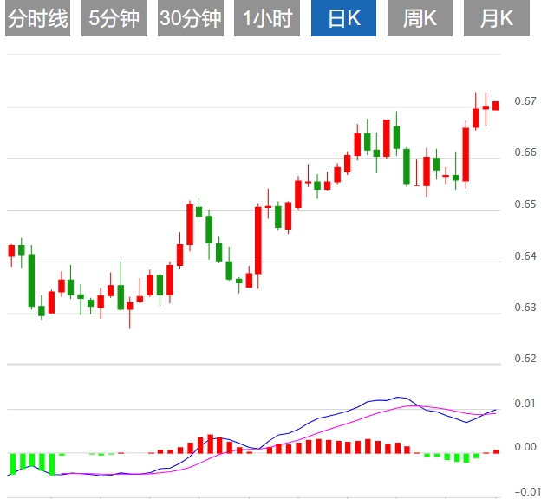The width and height of the screenshot is (554, 499).
Task: Select the highlighted 日K tab
Action: point(343,18)
